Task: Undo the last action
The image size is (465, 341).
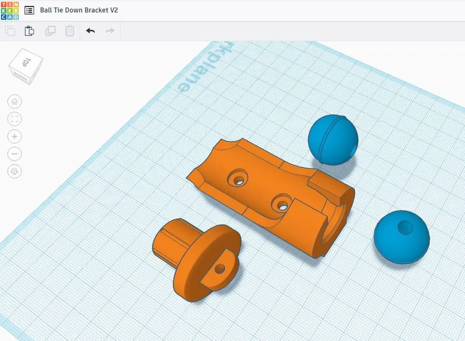Action: (x=90, y=31)
